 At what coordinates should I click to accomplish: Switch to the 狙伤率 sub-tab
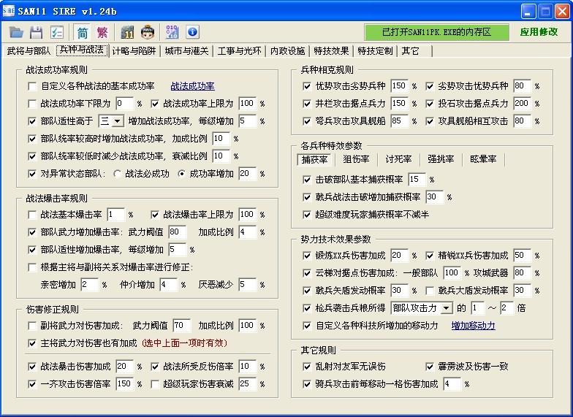point(356,159)
